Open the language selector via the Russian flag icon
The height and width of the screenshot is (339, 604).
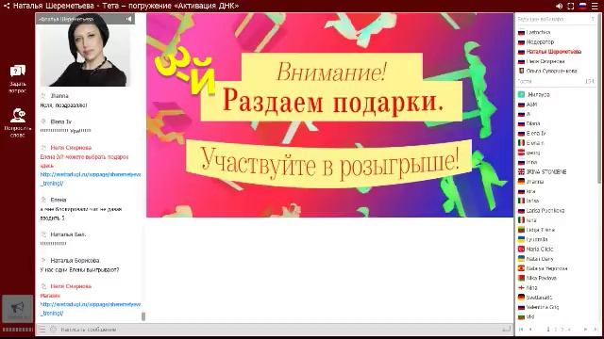tap(582, 6)
